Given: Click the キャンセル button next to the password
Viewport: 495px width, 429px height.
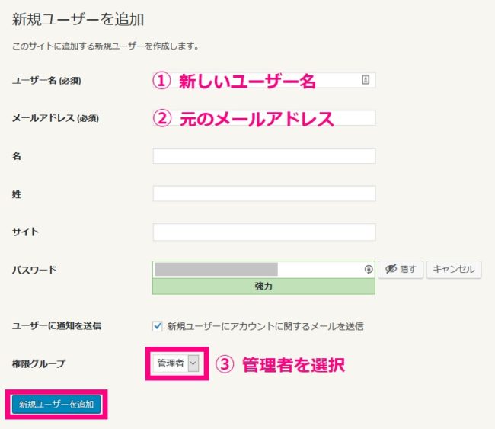Looking at the screenshot, I should (x=454, y=269).
